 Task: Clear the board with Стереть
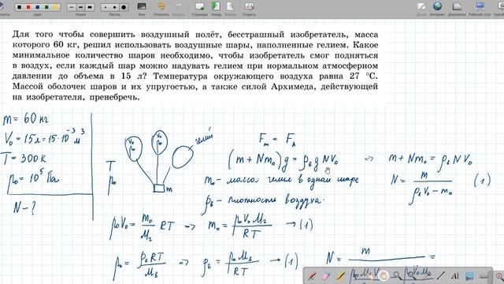pyautogui.click(x=249, y=8)
